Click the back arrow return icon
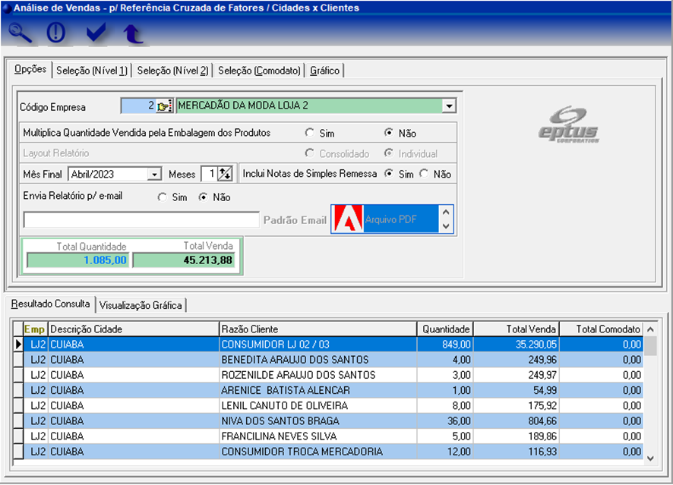Viewport: 673px width, 485px height. 132,33
